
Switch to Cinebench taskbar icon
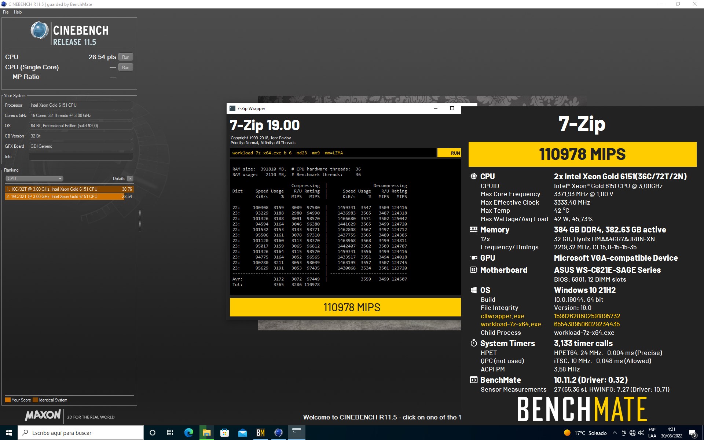tap(278, 433)
